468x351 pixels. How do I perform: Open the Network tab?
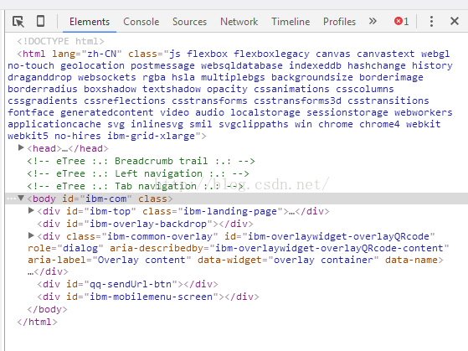tap(239, 22)
